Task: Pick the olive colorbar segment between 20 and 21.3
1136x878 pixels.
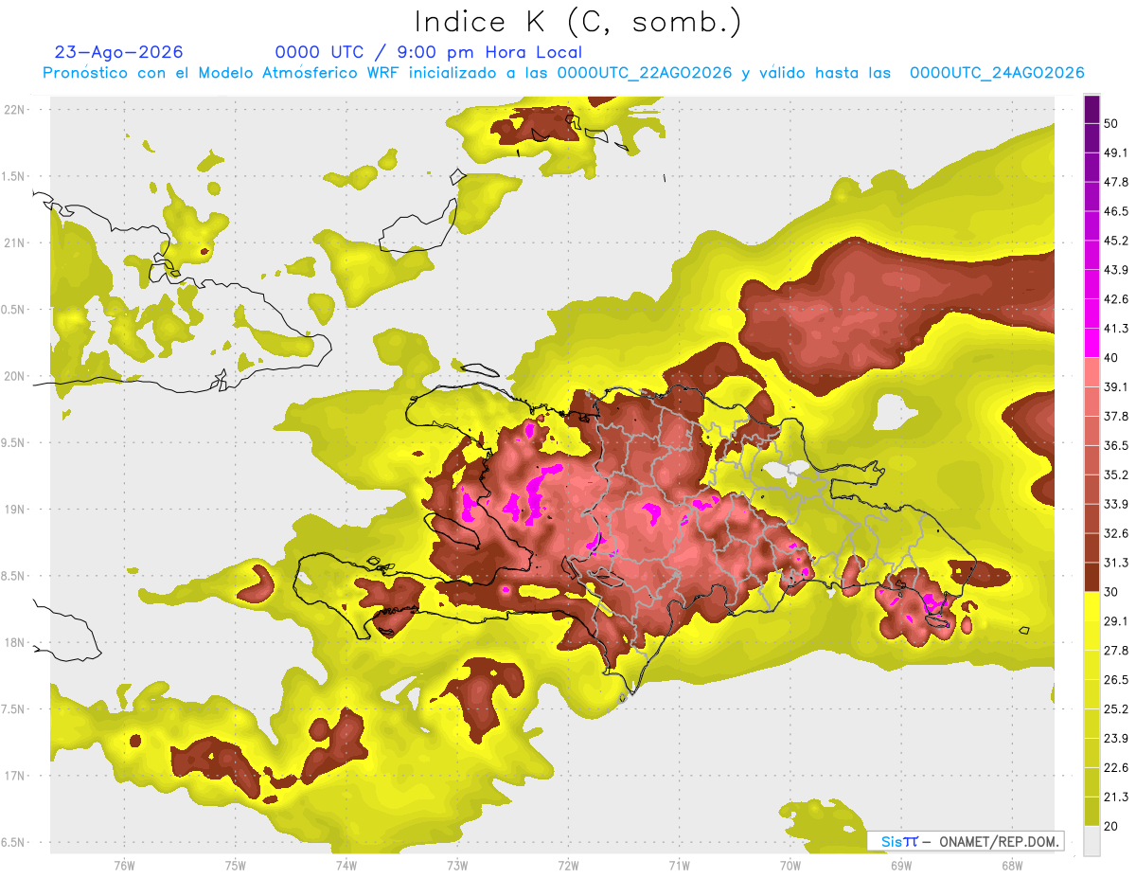Action: coord(1092,812)
